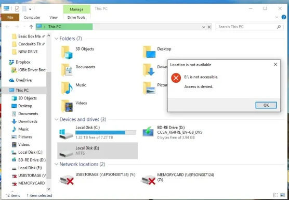
Task: Collapse the Devices and drives group
Action: click(x=56, y=119)
